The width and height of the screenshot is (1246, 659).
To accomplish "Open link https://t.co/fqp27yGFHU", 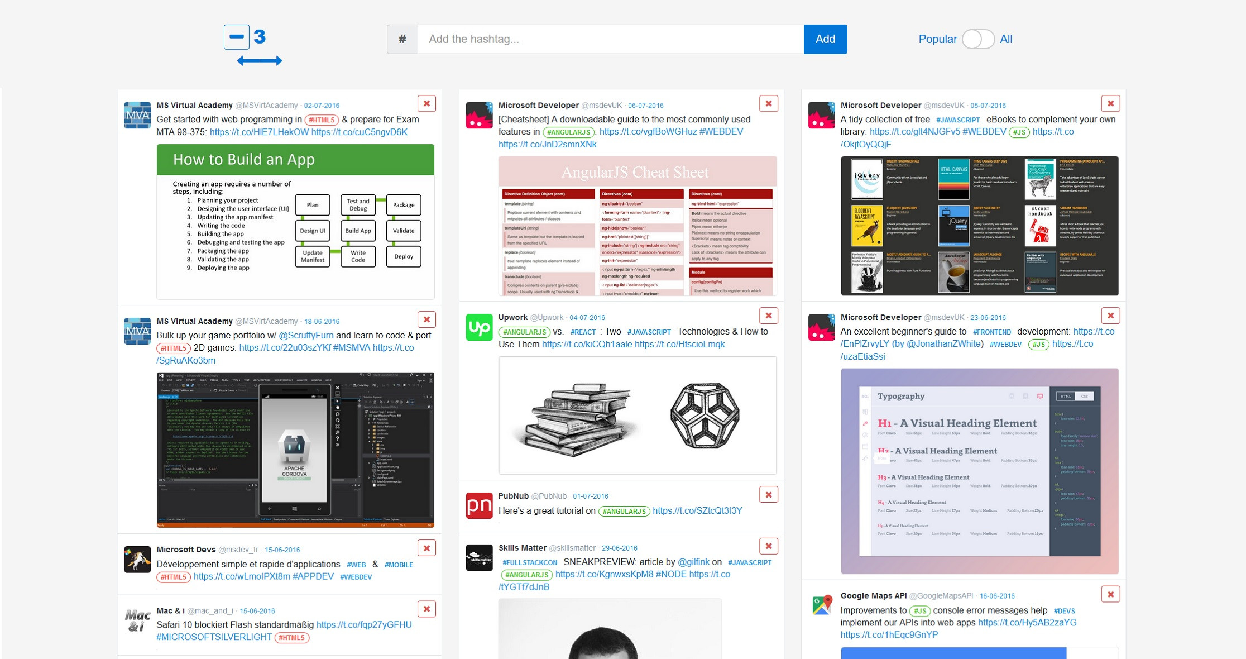I will 364,625.
